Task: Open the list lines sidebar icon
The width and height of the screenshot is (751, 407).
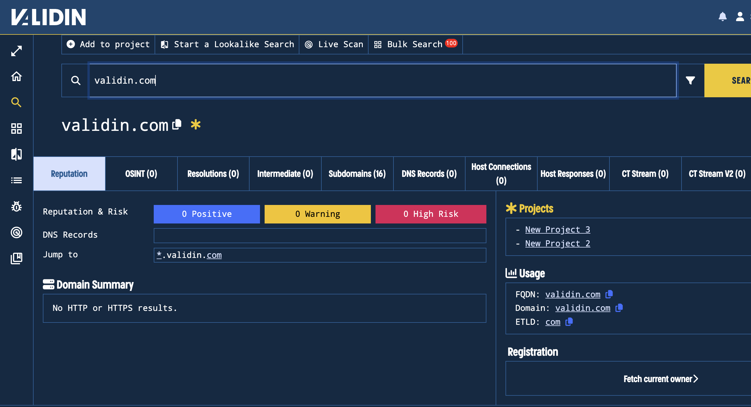Action: [16, 180]
